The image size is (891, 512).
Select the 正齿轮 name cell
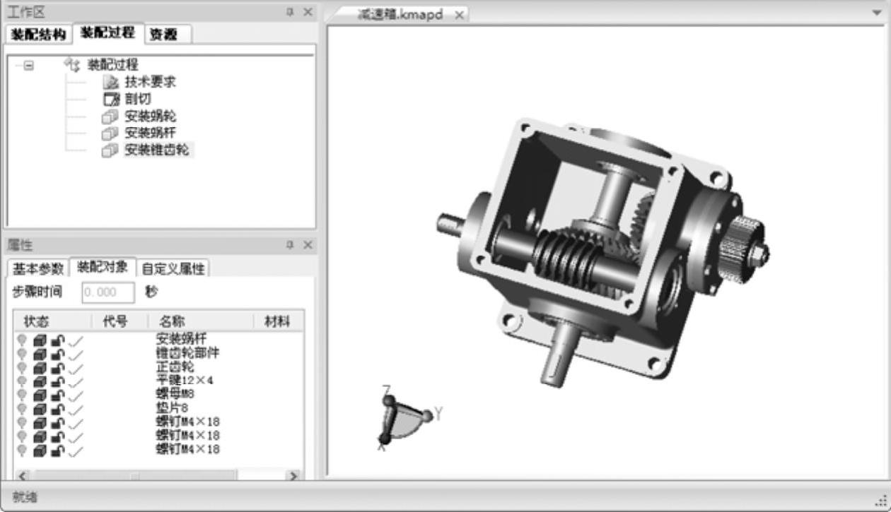click(175, 367)
